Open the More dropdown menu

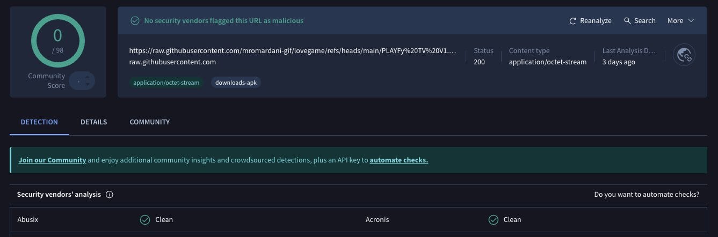[681, 21]
